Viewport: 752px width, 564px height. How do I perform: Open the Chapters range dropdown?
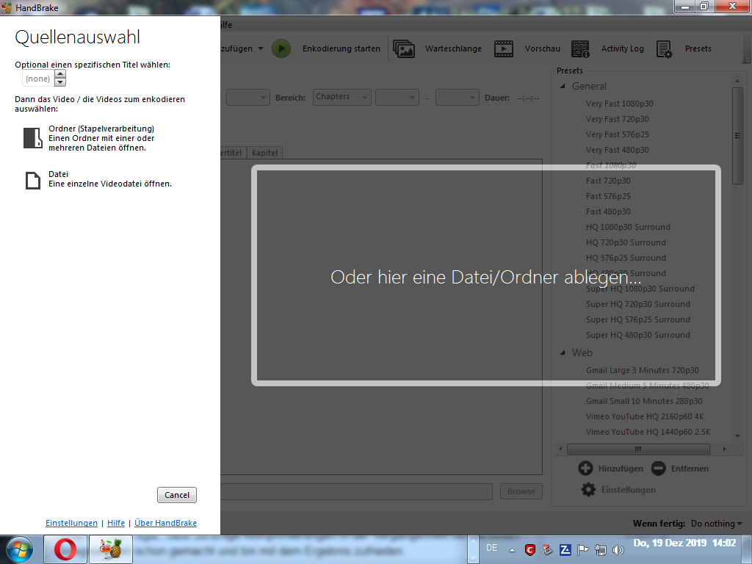(342, 98)
